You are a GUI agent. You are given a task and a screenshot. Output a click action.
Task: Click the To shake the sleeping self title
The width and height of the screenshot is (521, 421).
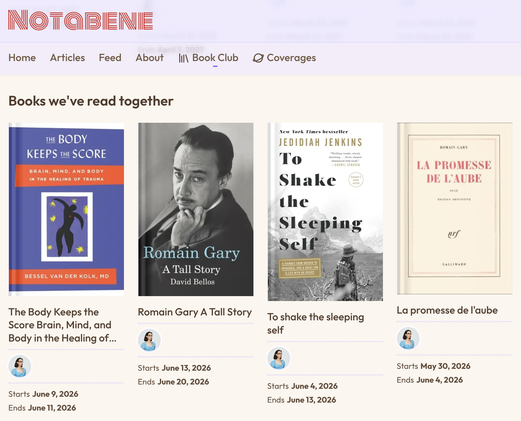point(316,323)
